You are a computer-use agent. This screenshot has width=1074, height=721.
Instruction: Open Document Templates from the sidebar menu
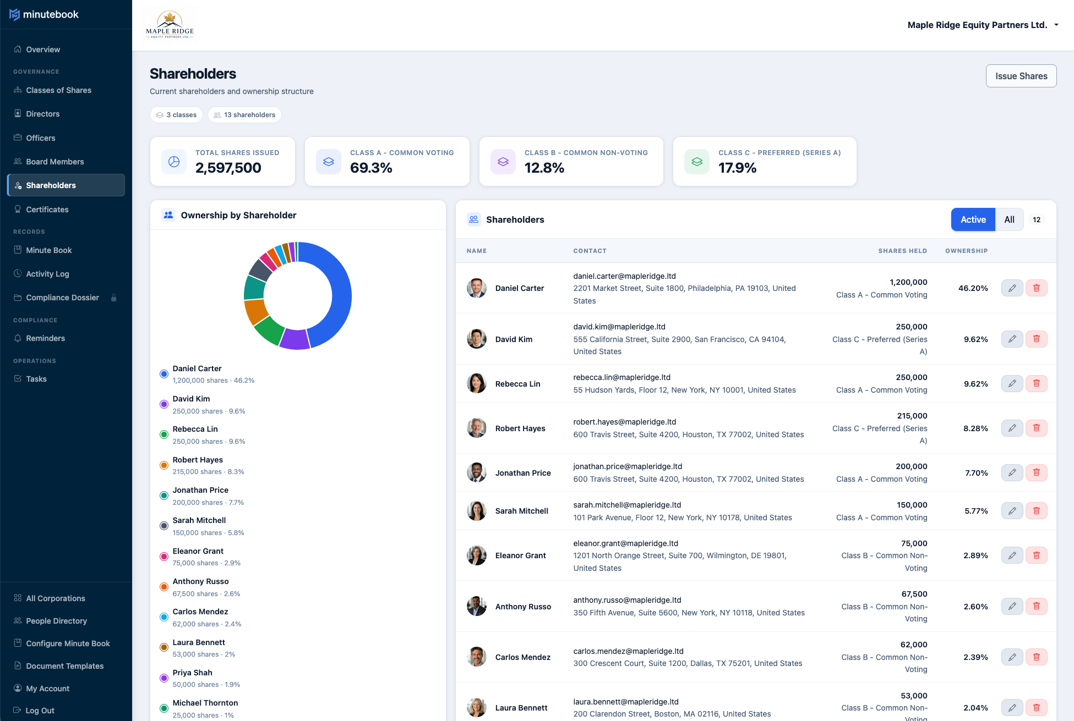point(64,666)
